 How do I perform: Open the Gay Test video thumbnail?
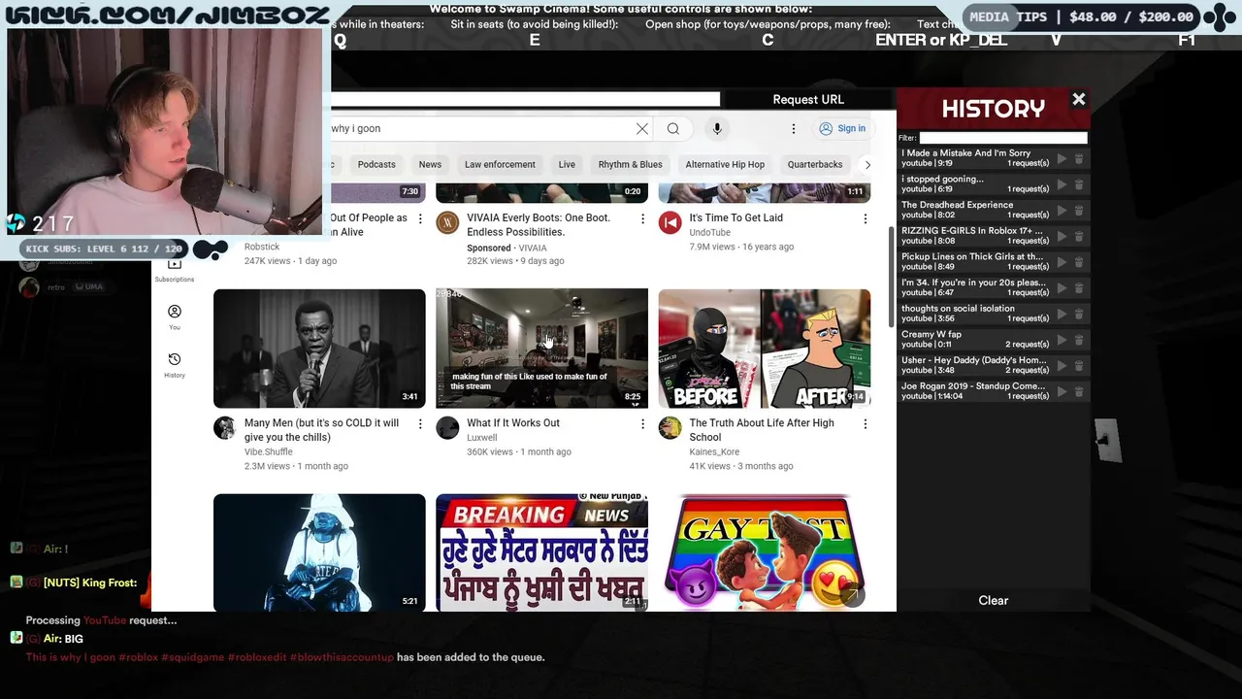[x=765, y=552]
